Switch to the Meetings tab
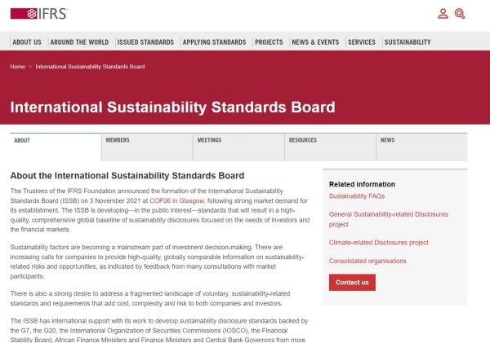 point(238,147)
